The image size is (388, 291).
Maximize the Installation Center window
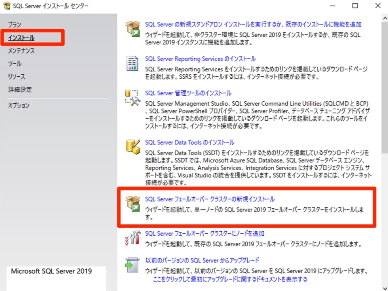(x=355, y=6)
